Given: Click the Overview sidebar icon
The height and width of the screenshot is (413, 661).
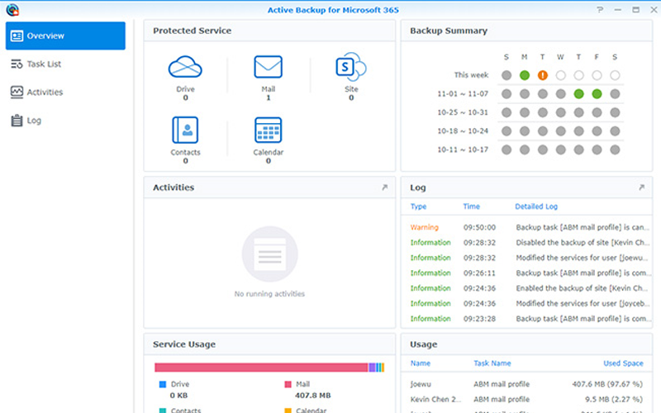Looking at the screenshot, I should (x=17, y=36).
